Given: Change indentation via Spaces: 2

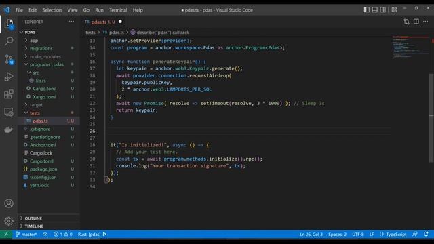Looking at the screenshot, I should pyautogui.click(x=337, y=234).
